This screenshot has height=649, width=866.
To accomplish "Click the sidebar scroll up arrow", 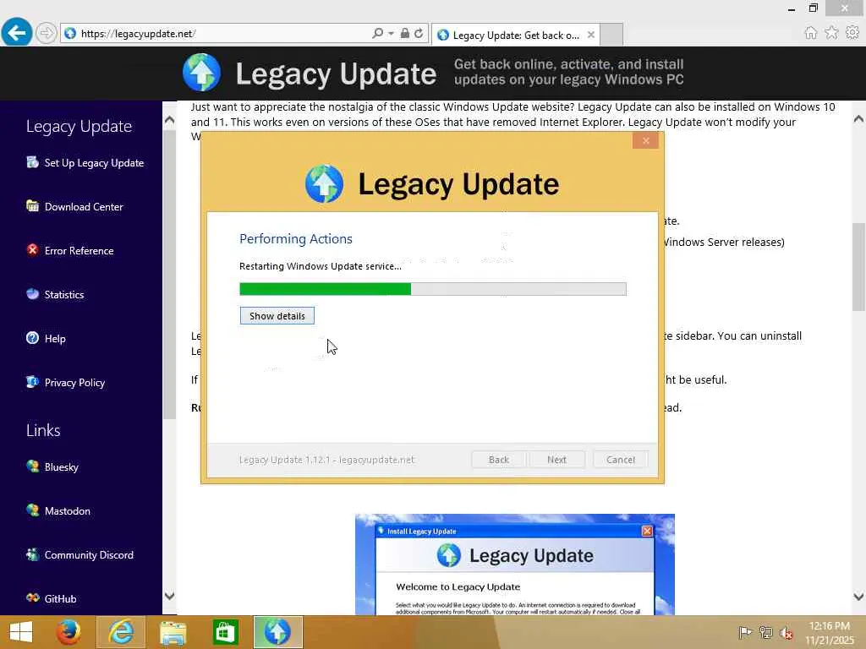I will [x=169, y=120].
